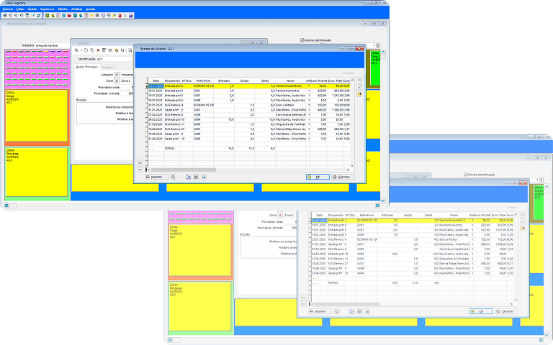The image size is (553, 345).
Task: Open the Zona lookup in upper Alvéolos form
Action: (117, 81)
